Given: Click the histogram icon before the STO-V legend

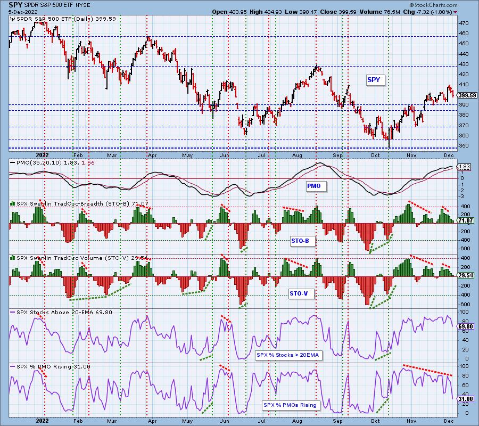Looking at the screenshot, I should click(13, 258).
